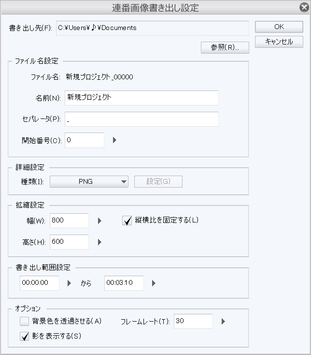Screen dimensions: 311x355
Task: Click the arrow beside the frame rate field
Action: [223, 321]
